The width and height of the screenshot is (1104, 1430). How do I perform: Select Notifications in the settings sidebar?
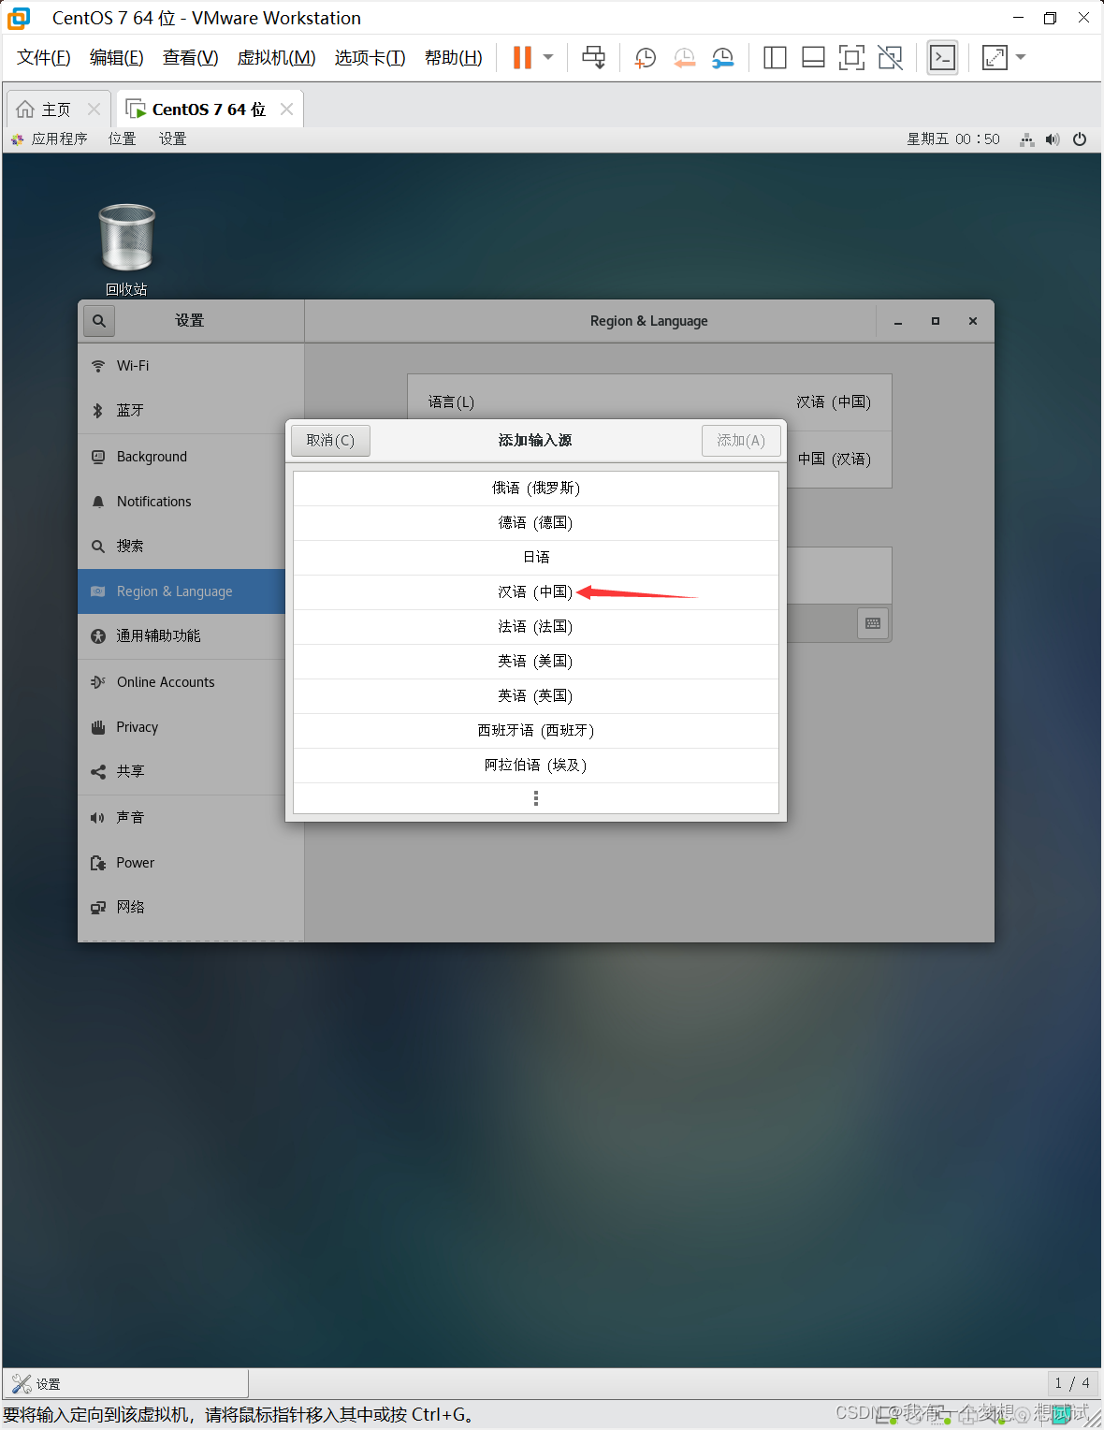(191, 502)
